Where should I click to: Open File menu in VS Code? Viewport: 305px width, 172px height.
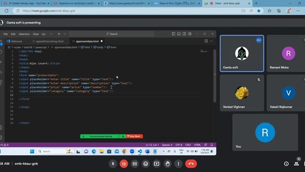click(x=5, y=34)
